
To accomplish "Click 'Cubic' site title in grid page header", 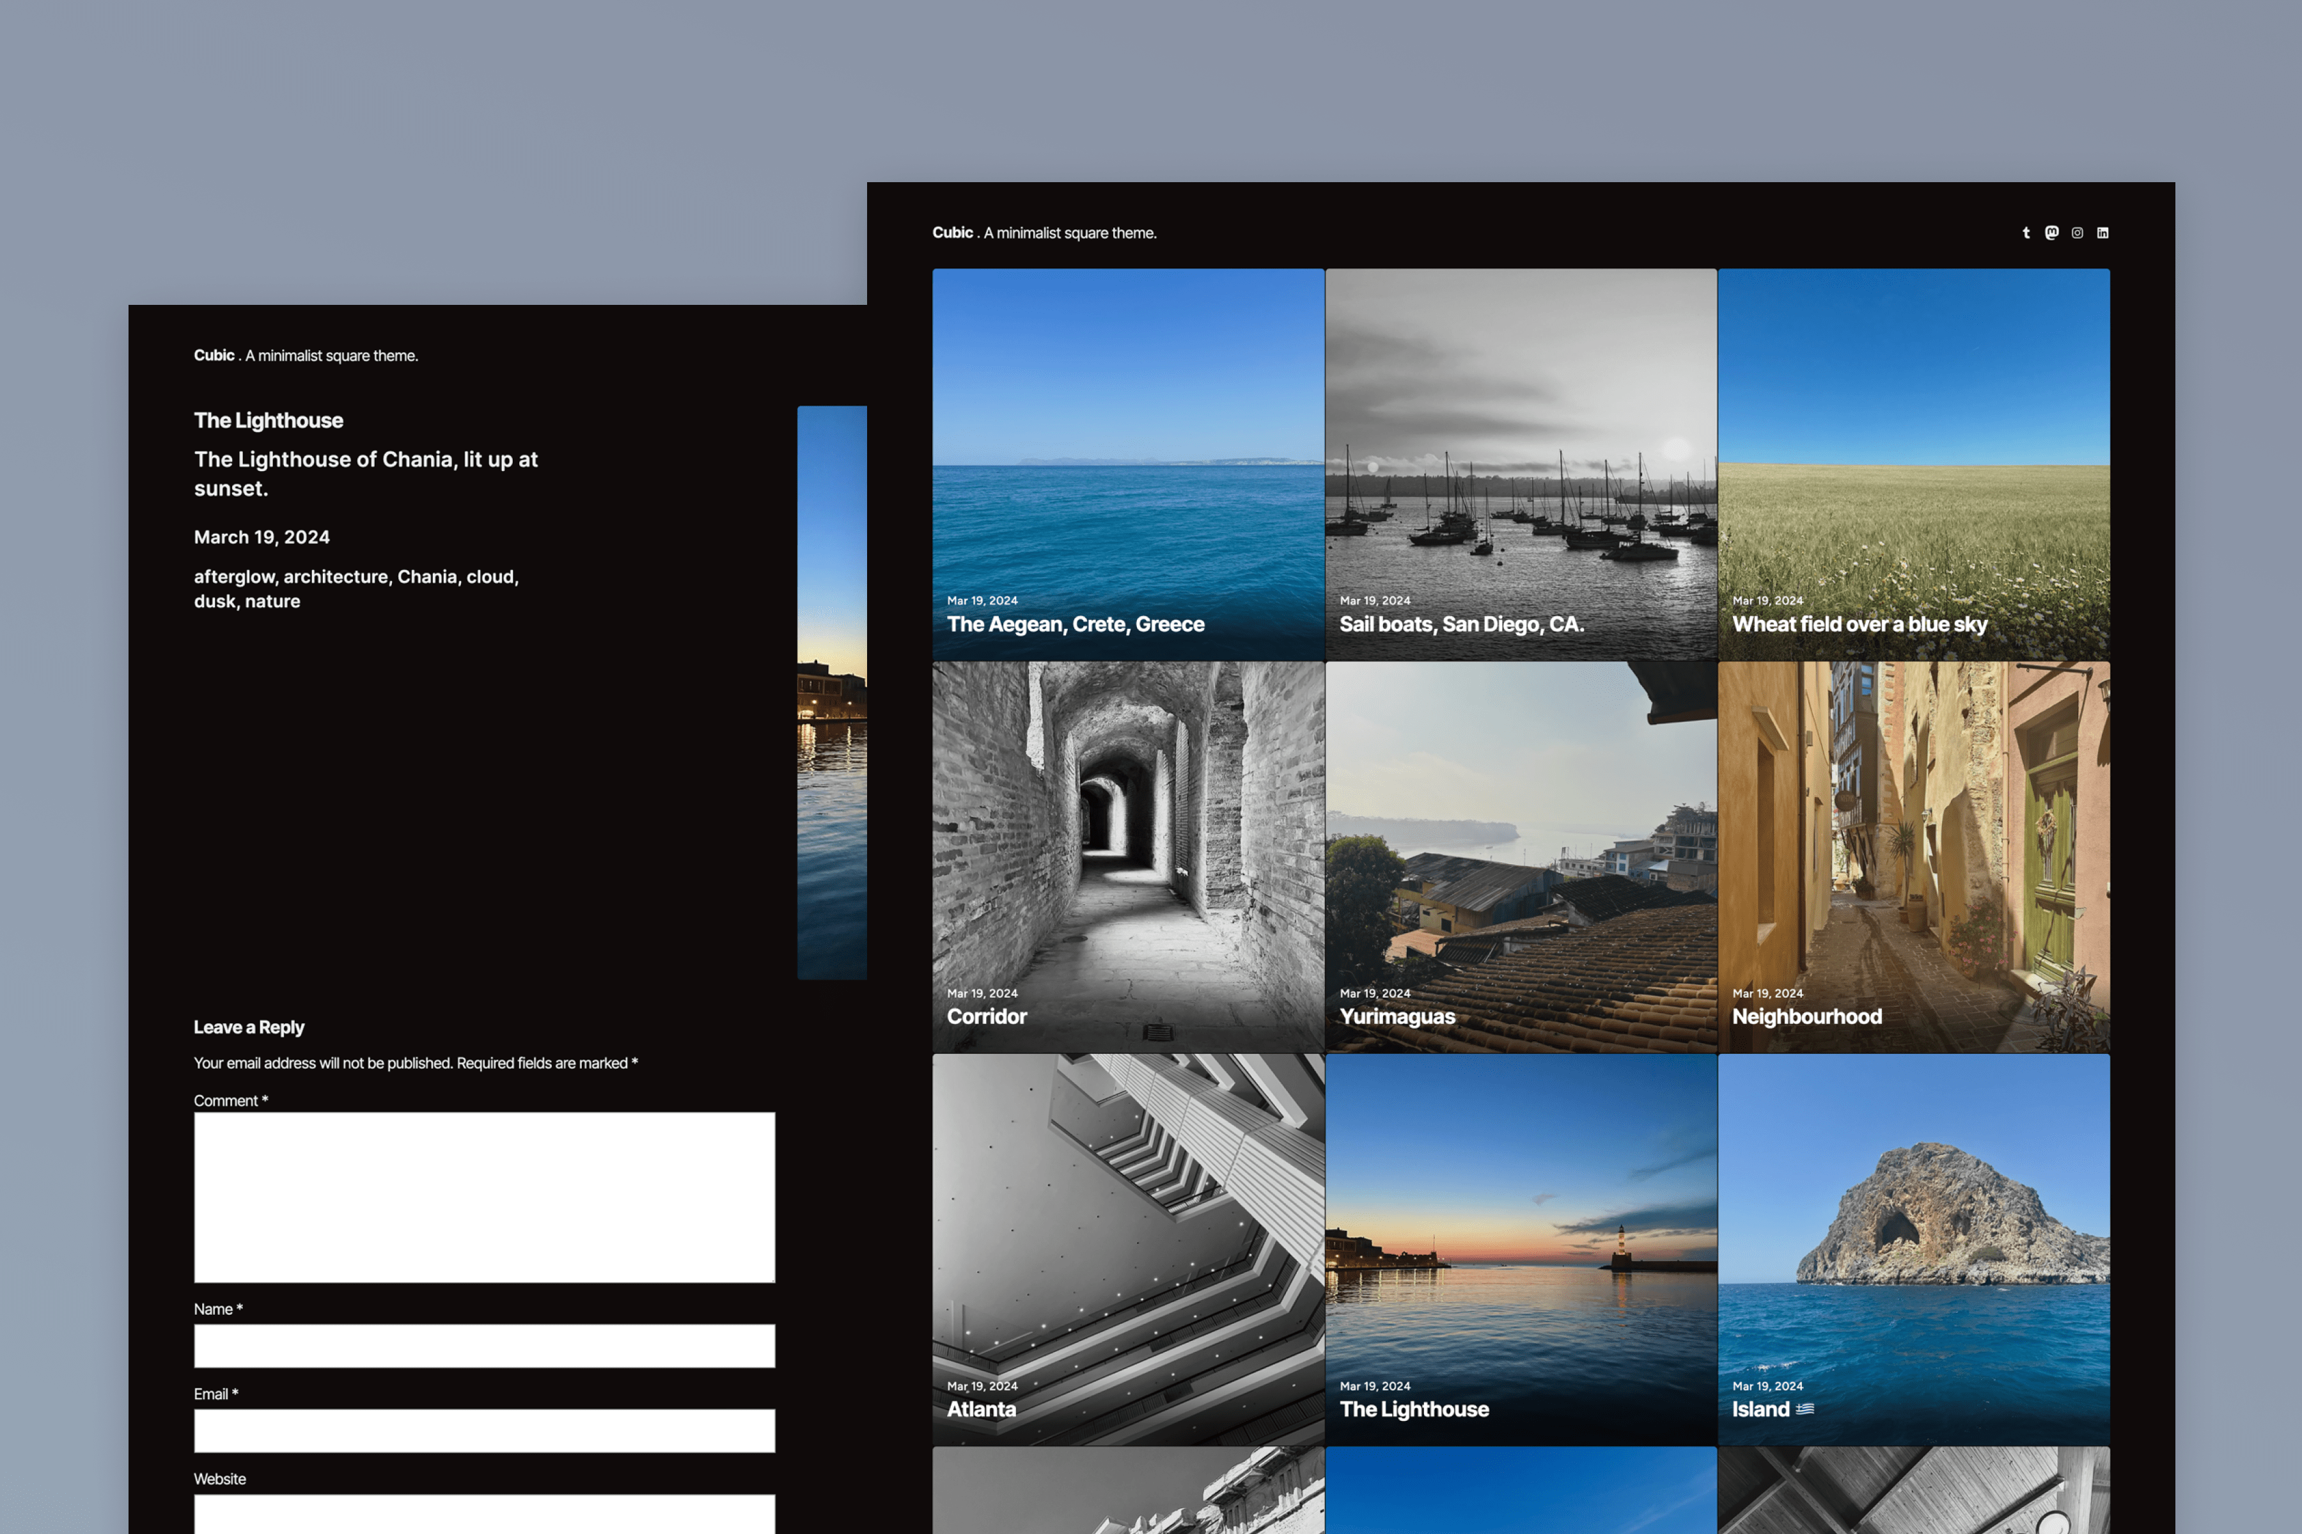I will (x=952, y=233).
